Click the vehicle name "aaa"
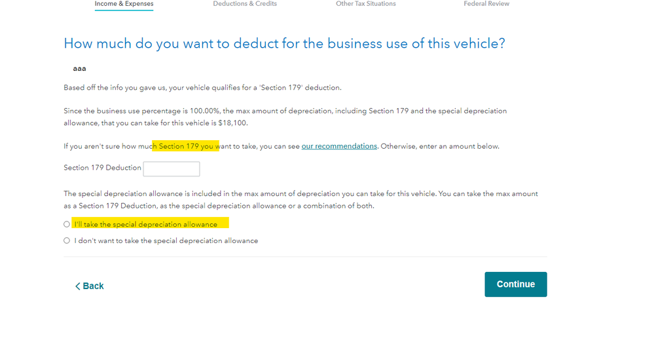The width and height of the screenshot is (654, 346). point(79,68)
